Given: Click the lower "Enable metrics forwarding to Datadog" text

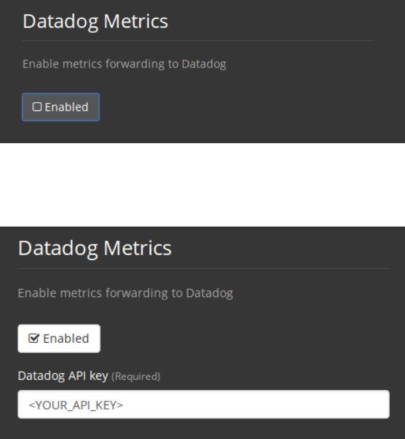Looking at the screenshot, I should point(125,293).
